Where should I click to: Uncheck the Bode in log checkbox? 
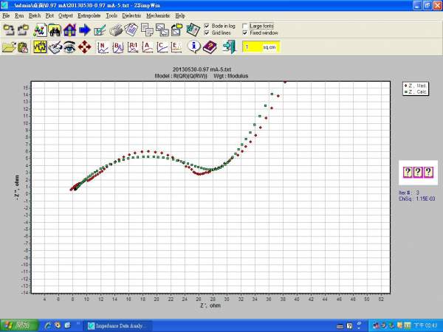coord(206,26)
